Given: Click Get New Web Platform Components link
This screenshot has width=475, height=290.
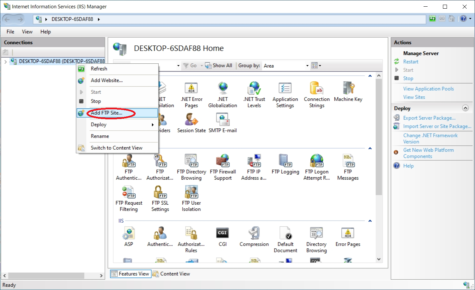Looking at the screenshot, I should (428, 153).
